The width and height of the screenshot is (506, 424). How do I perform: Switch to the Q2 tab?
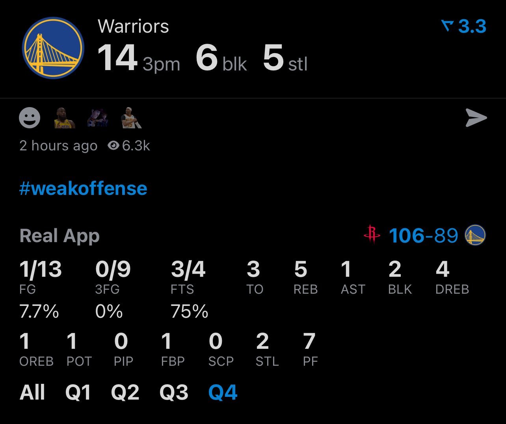[x=125, y=392]
